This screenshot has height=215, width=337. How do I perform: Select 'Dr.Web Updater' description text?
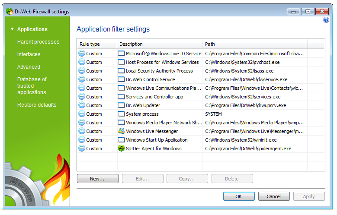coord(143,105)
